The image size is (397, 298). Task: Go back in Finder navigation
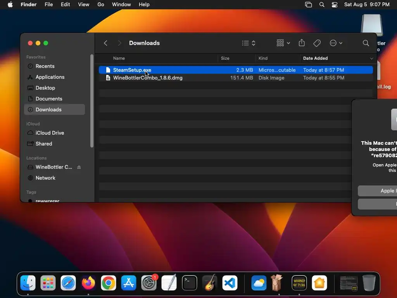tap(105, 43)
